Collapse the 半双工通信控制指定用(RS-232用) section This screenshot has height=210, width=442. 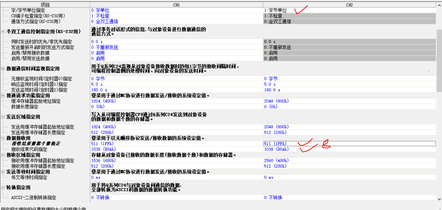[3, 32]
